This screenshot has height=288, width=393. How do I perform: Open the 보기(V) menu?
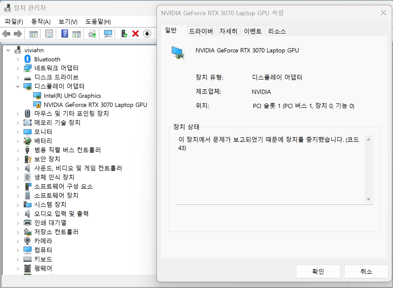(x=68, y=22)
